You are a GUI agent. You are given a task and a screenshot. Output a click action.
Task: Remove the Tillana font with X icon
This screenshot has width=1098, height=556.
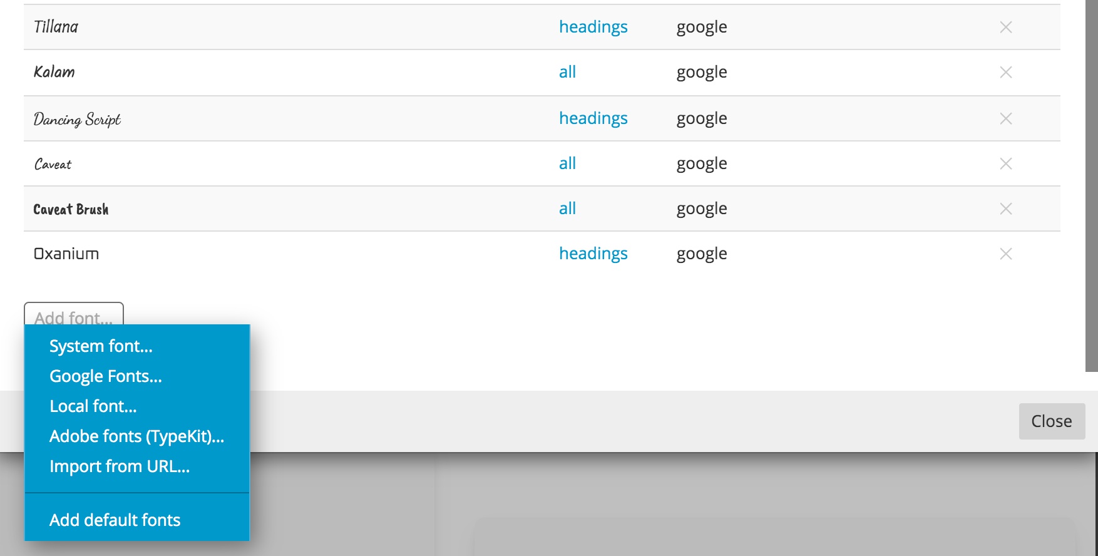pyautogui.click(x=1006, y=27)
